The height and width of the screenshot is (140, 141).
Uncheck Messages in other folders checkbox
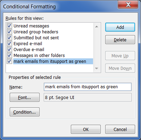click(9, 55)
